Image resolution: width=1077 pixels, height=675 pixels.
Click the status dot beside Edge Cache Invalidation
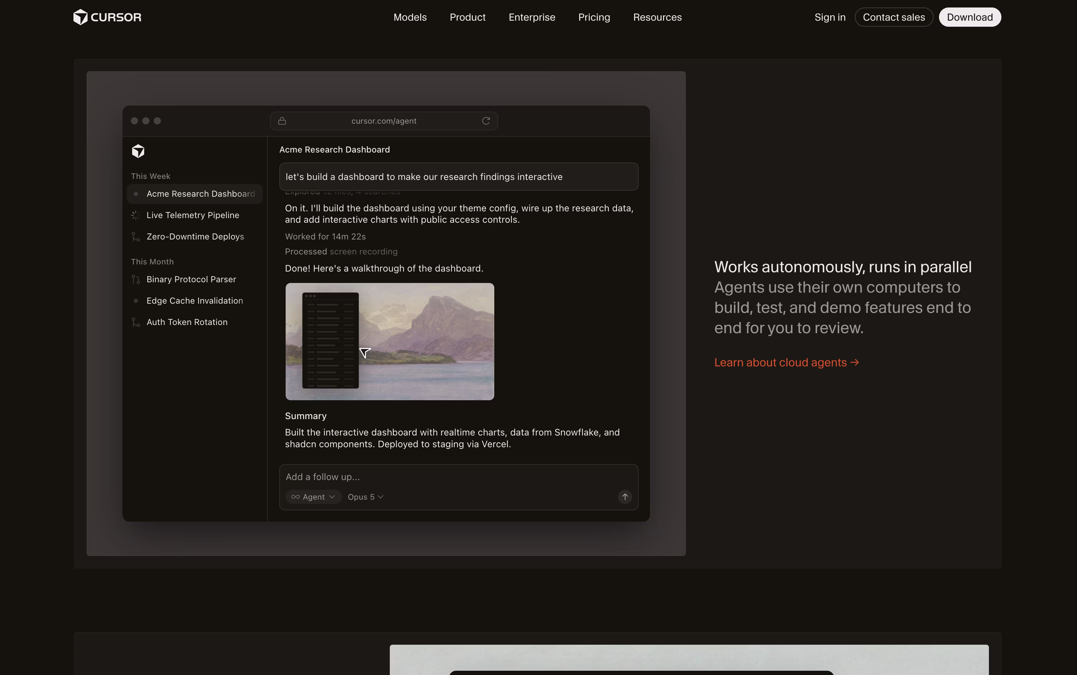[x=136, y=301]
